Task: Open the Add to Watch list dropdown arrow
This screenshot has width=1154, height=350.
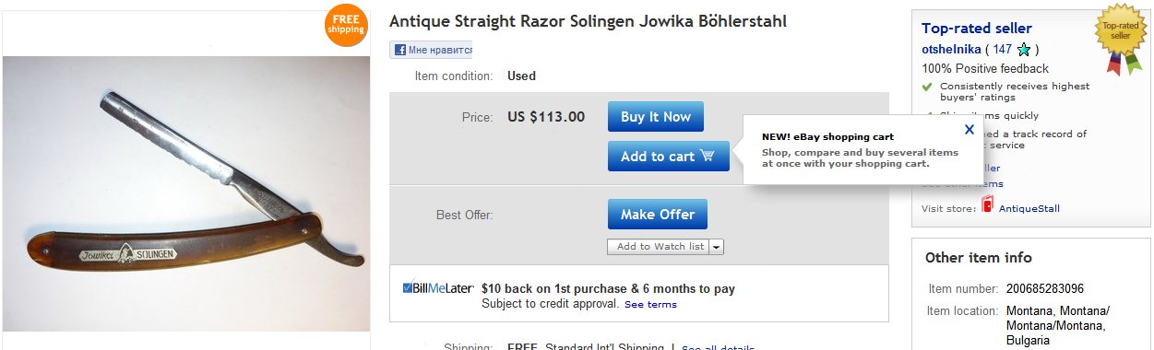Action: click(x=716, y=247)
